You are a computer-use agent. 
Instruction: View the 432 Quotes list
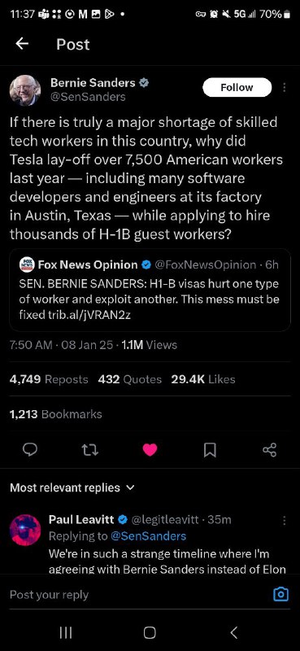click(130, 379)
